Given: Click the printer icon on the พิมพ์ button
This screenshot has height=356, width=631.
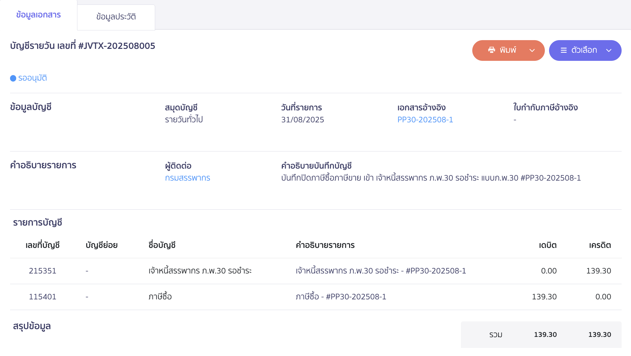Looking at the screenshot, I should [491, 50].
